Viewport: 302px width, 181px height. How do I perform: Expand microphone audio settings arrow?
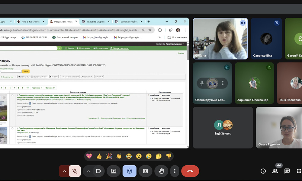pos(64,171)
